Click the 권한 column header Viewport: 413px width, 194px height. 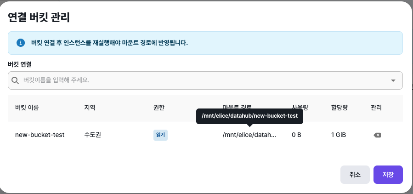coord(158,108)
